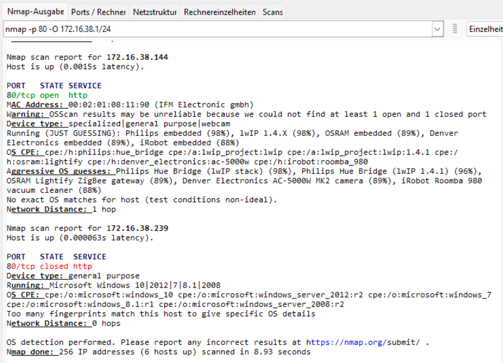This screenshot has width=503, height=363.
Task: Click the red '80/tcp closed http' line
Action: pos(49,266)
